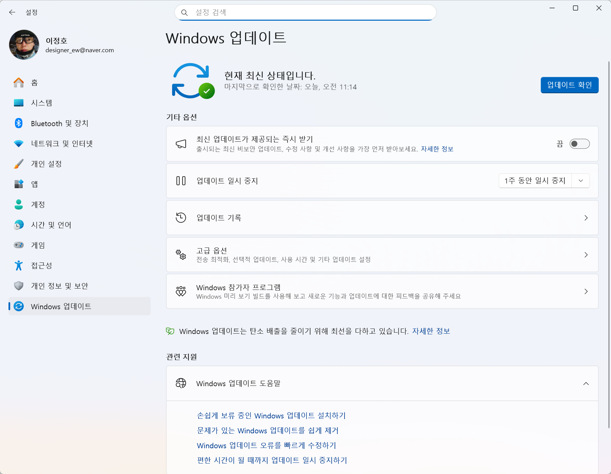Open 자세한 정보 link about carbon emissions
The height and width of the screenshot is (474, 611).
[x=431, y=331]
